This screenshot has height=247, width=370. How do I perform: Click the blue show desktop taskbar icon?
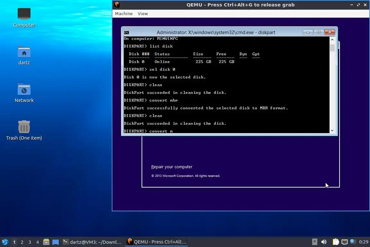pyautogui.click(x=56, y=242)
